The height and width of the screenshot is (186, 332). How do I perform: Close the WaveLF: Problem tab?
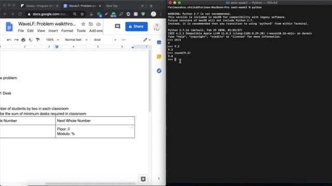pos(100,6)
